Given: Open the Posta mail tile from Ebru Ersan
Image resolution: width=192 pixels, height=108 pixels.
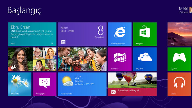Looking at the screenshot, I should [x=32, y=34].
